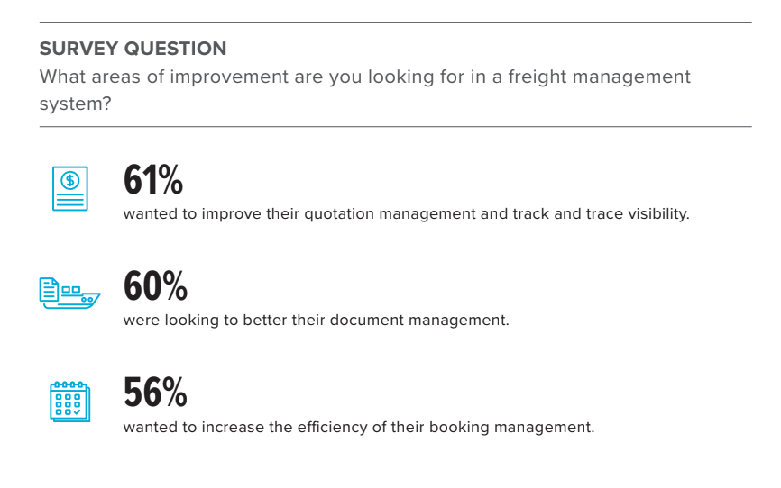Click the freight management system question text
The image size is (781, 488).
pos(365,90)
